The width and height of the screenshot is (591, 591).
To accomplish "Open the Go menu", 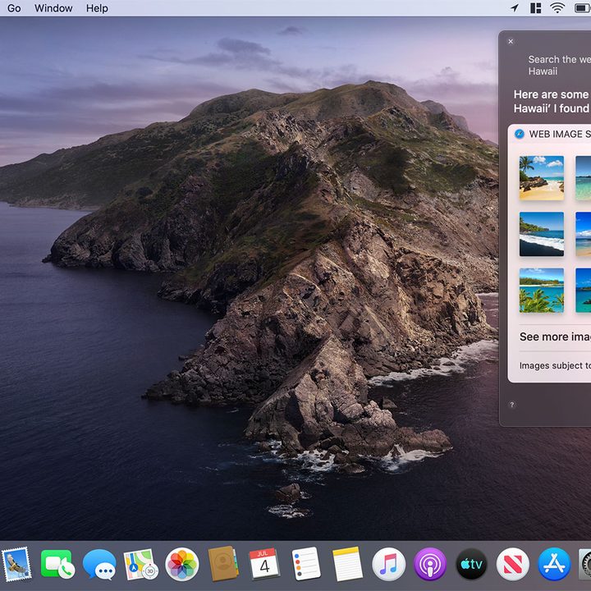I will point(14,8).
